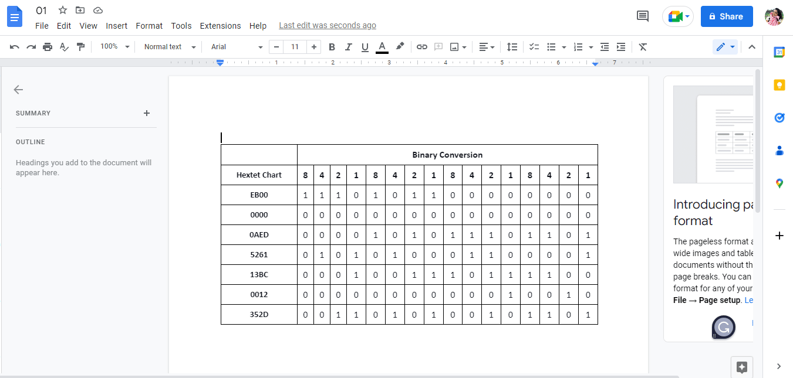Open bulleted list style dropdown arrow

click(x=564, y=47)
